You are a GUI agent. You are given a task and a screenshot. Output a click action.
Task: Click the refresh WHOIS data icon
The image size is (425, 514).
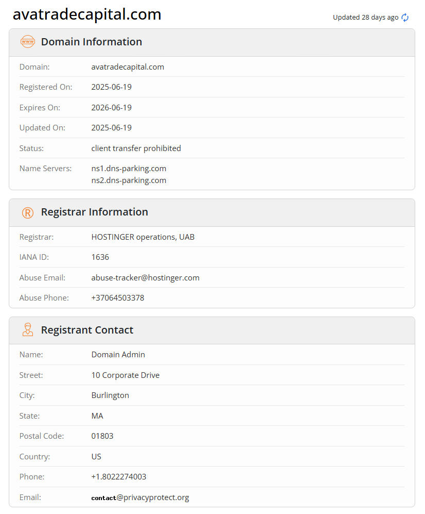405,18
